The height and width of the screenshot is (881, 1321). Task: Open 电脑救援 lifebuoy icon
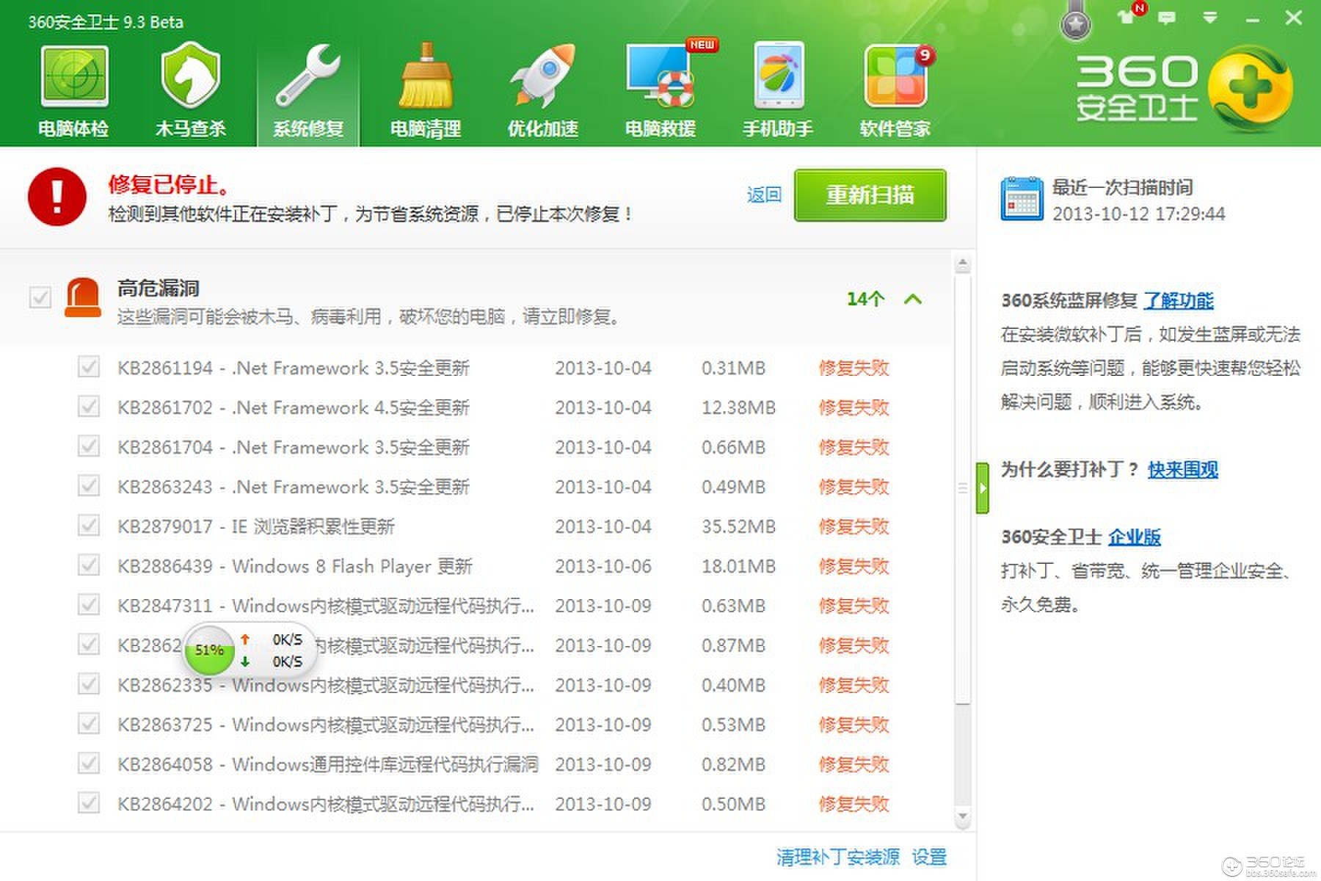point(660,76)
